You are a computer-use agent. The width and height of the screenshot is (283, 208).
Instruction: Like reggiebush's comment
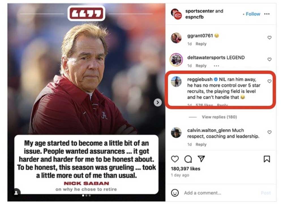[269, 81]
